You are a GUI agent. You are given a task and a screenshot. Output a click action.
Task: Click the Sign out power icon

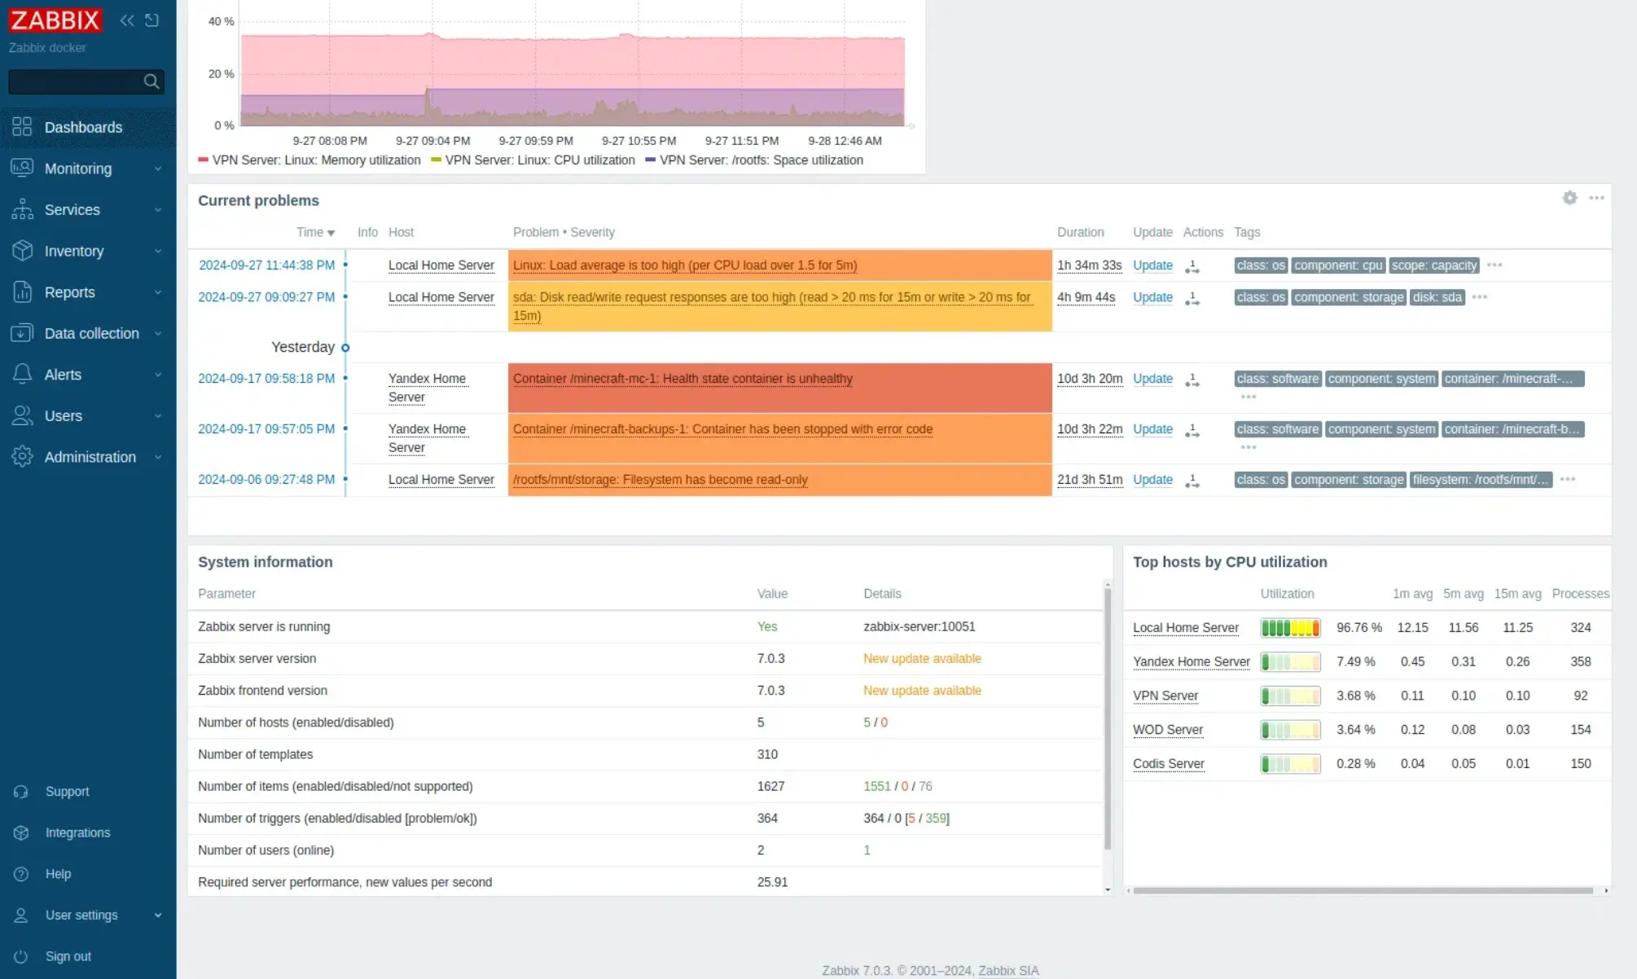[21, 956]
